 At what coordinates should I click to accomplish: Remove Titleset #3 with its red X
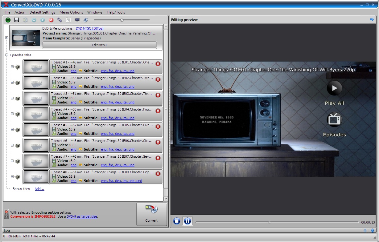click(158, 95)
